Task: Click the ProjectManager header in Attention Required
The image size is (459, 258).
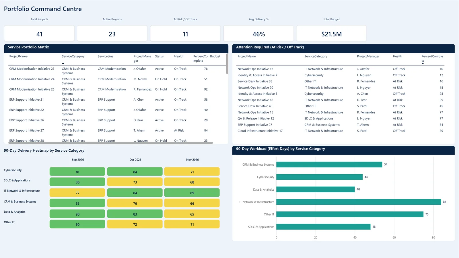Action: point(368,56)
